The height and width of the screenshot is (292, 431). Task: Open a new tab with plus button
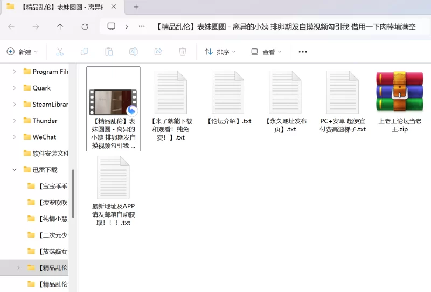pyautogui.click(x=136, y=7)
